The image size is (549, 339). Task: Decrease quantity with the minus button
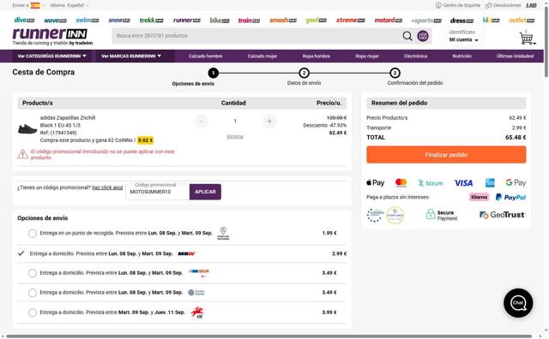201,122
